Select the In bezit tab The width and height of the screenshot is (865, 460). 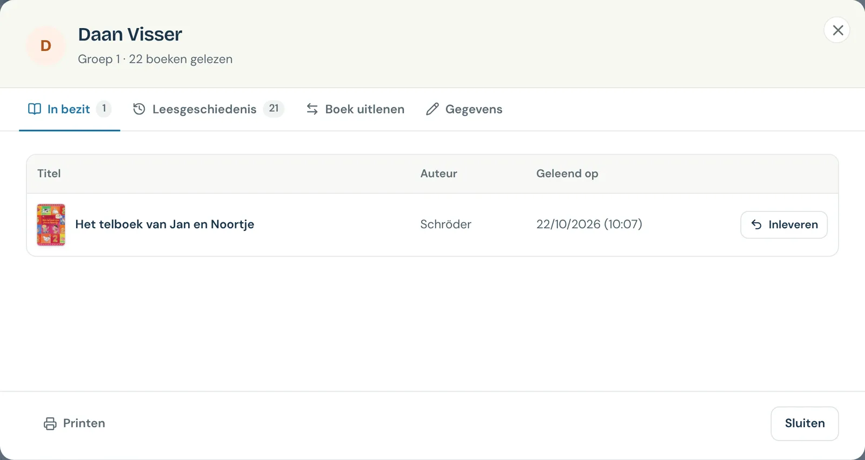[69, 109]
